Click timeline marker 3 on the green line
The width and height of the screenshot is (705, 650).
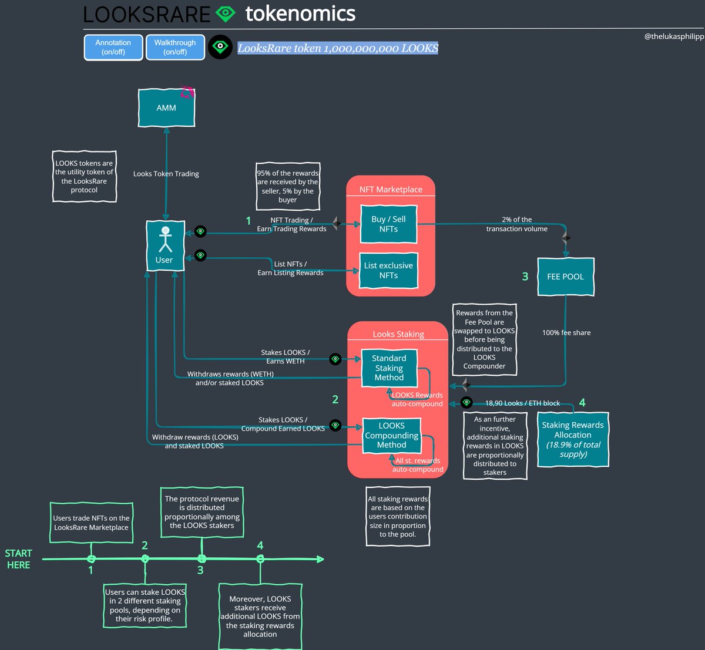click(x=202, y=559)
